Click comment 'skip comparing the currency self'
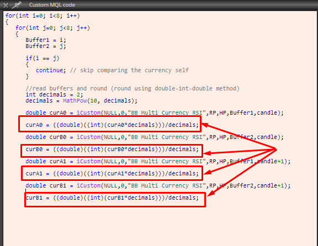Image resolution: width=318 pixels, height=246 pixels. point(134,70)
